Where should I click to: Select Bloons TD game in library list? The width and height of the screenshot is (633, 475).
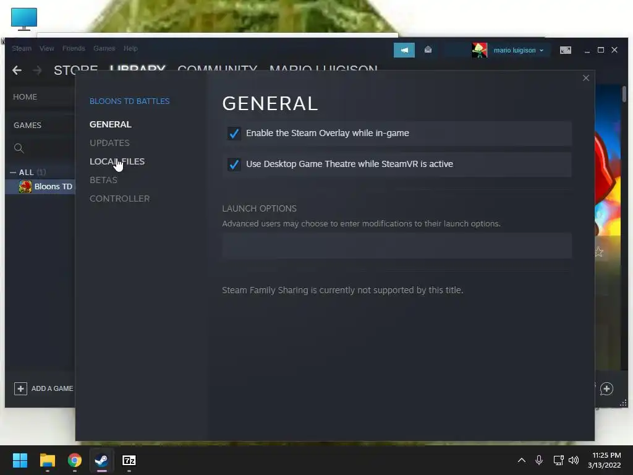point(40,187)
